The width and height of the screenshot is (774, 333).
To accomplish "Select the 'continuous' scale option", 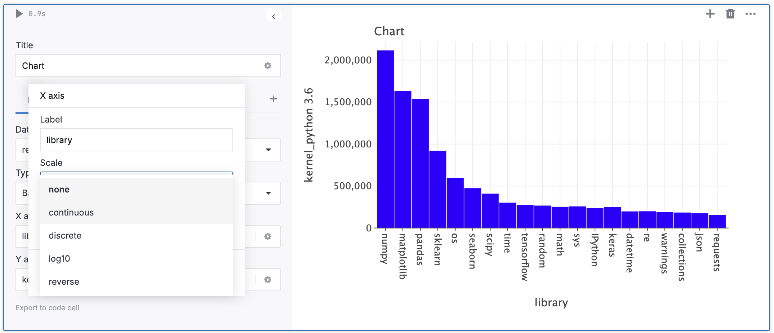I will [71, 213].
